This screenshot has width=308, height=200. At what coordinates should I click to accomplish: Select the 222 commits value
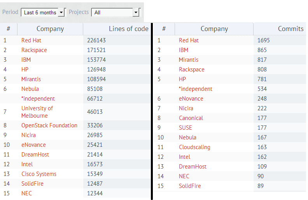tap(262, 108)
